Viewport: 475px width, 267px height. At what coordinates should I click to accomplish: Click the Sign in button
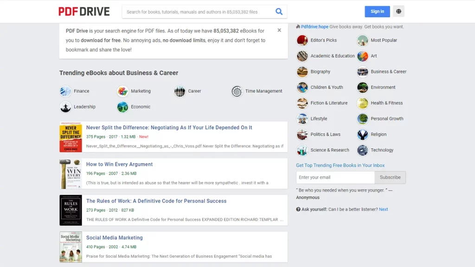(377, 12)
